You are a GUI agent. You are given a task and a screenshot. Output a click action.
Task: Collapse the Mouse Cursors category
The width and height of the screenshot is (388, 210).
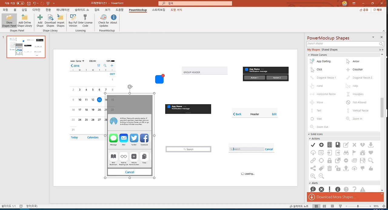309,55
